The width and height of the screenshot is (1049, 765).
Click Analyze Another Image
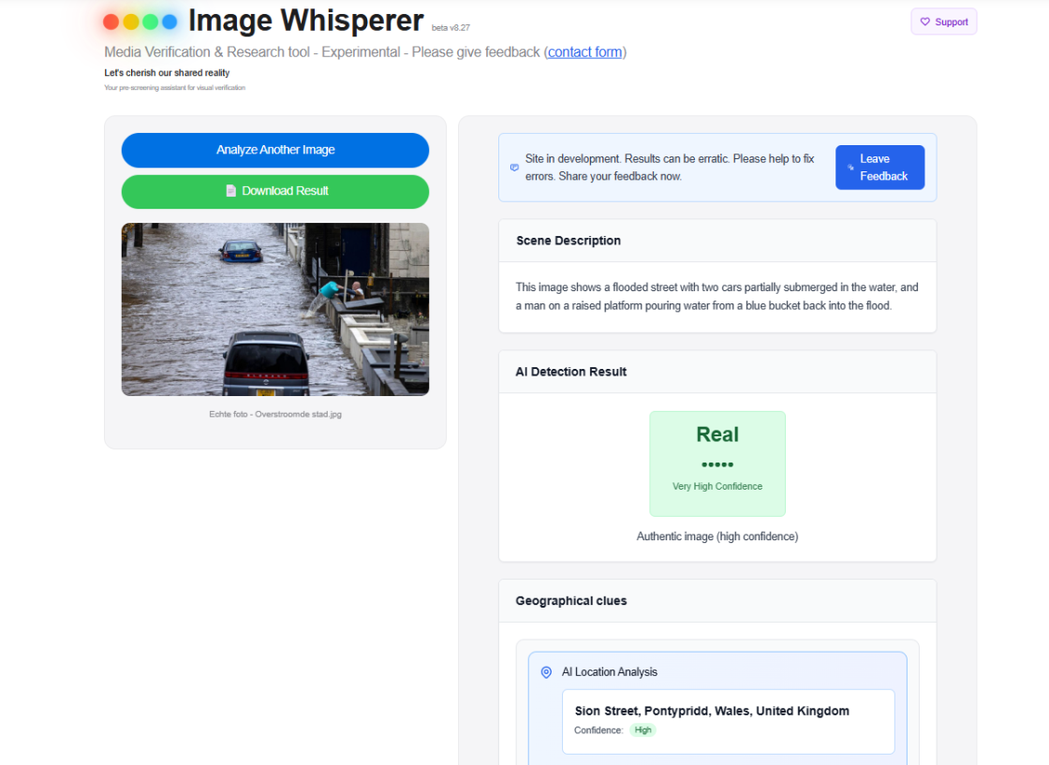pos(274,150)
